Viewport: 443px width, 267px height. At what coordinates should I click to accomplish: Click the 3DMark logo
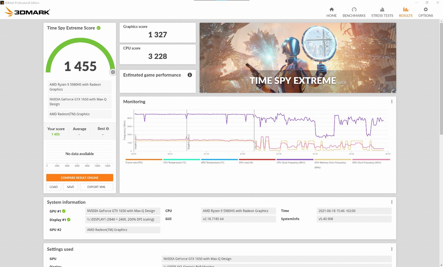(x=27, y=12)
